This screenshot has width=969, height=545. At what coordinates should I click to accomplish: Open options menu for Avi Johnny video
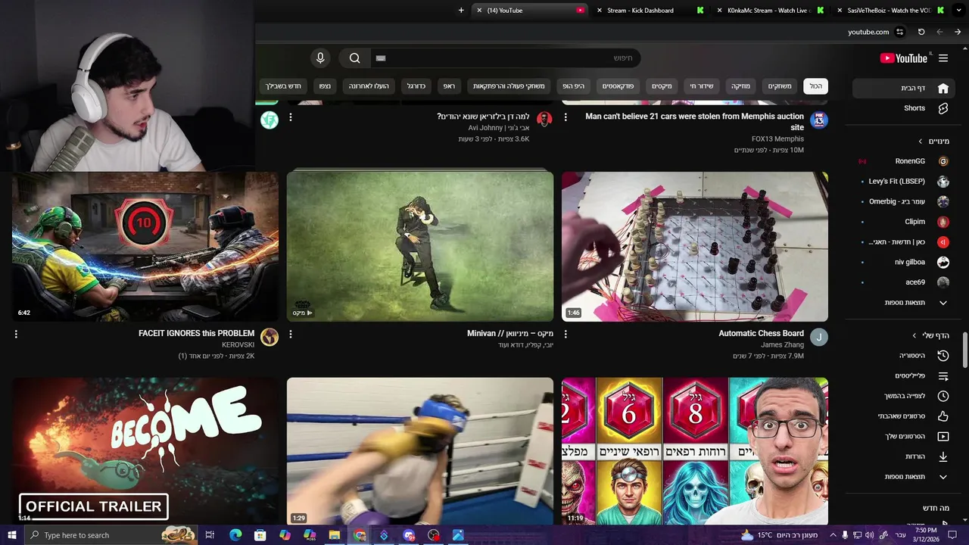(291, 117)
